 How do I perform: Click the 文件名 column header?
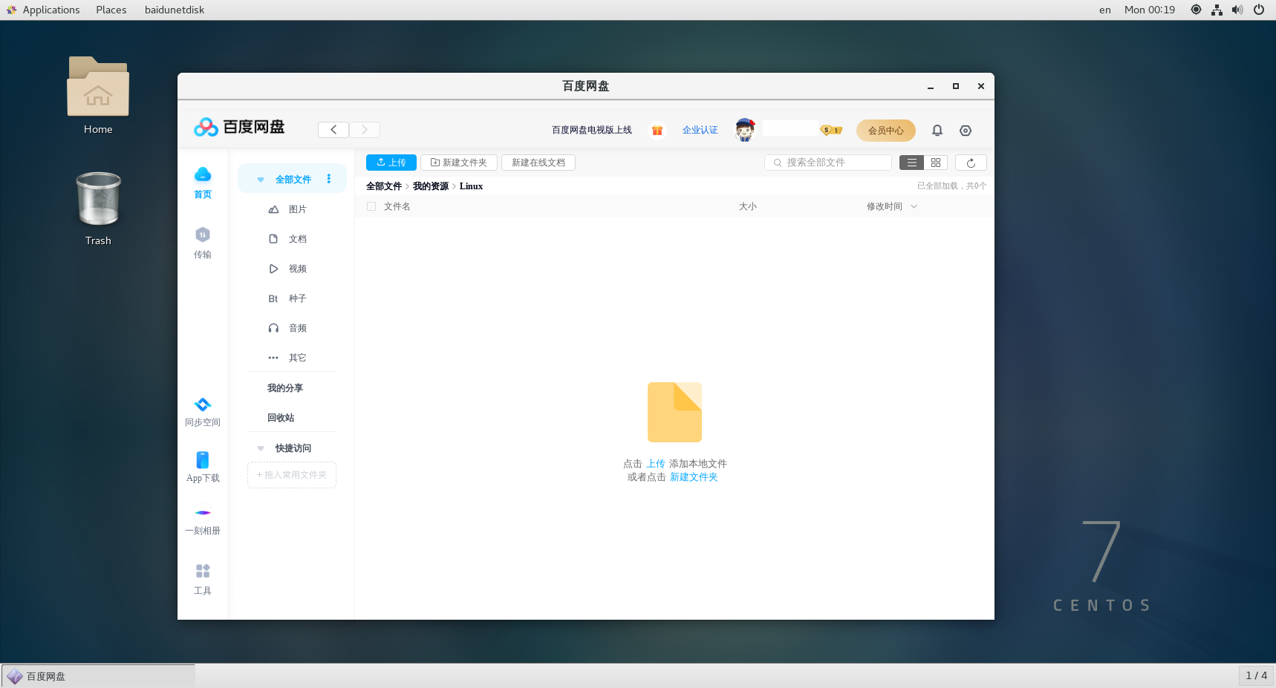click(397, 206)
